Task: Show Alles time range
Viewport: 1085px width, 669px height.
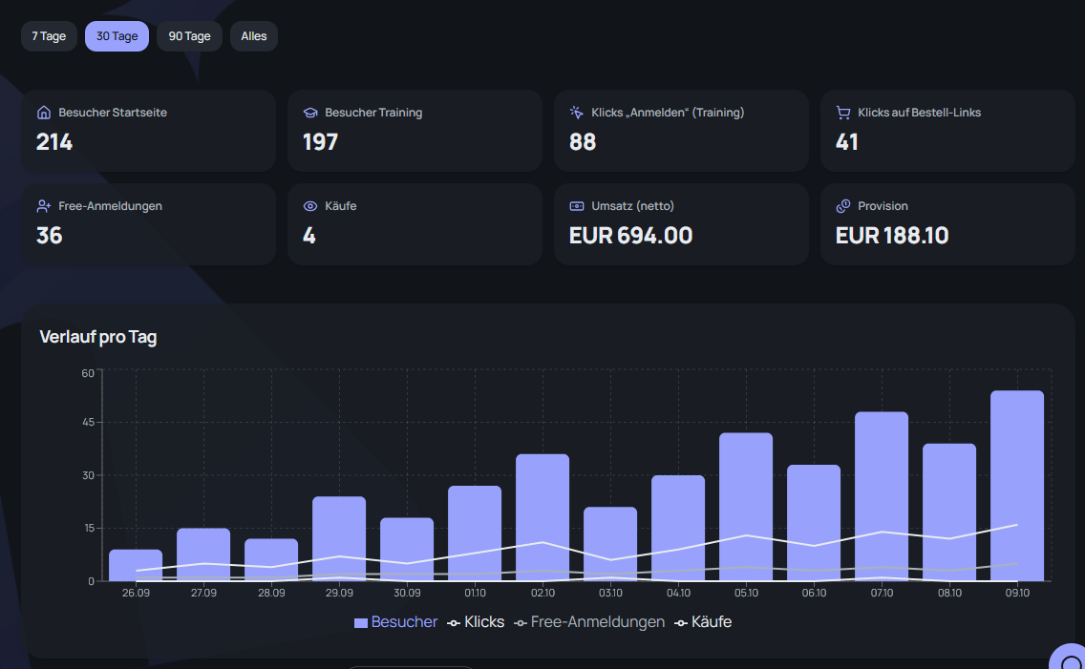Action: [254, 36]
